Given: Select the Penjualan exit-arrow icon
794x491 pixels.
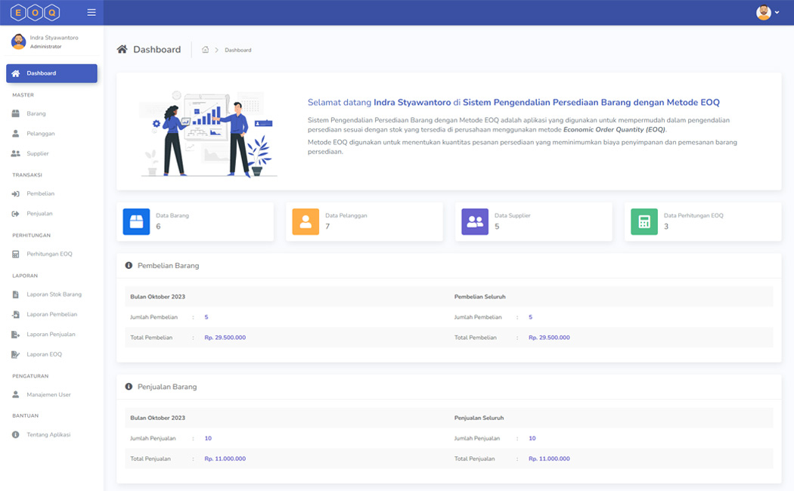Looking at the screenshot, I should coord(16,213).
